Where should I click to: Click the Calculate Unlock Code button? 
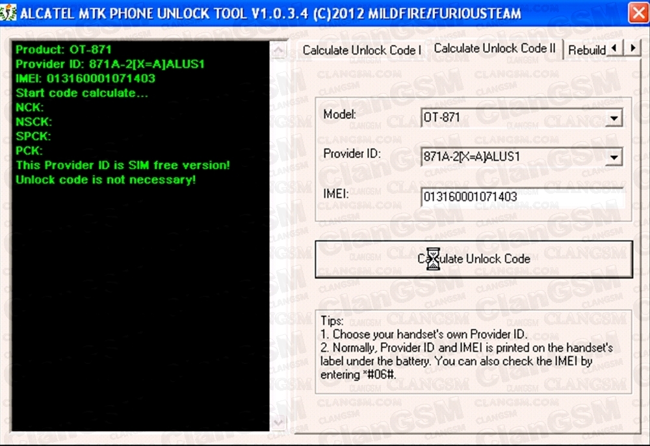(474, 259)
